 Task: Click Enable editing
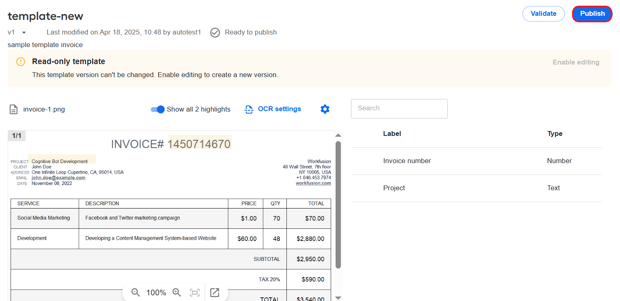[576, 62]
